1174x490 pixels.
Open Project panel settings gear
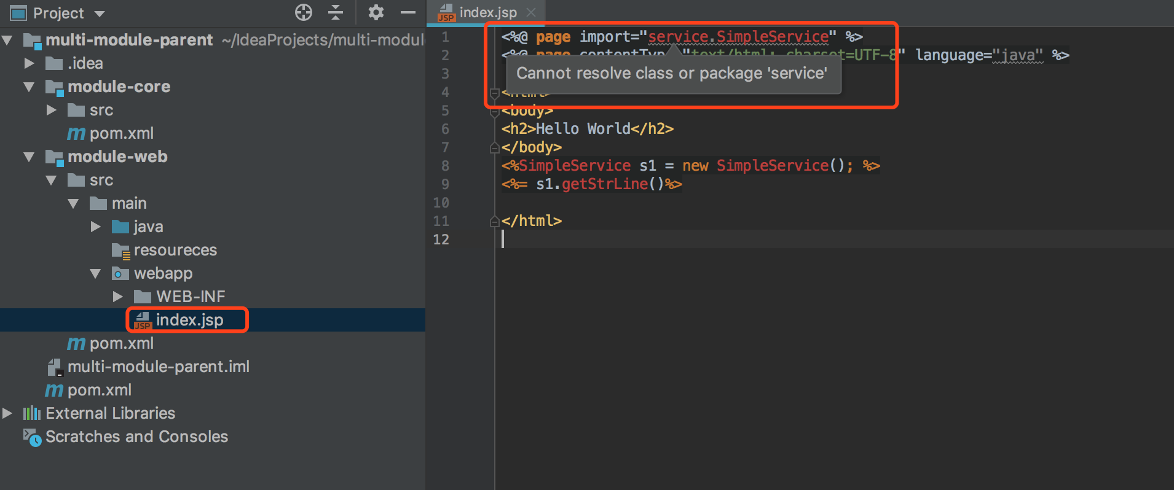click(x=376, y=12)
